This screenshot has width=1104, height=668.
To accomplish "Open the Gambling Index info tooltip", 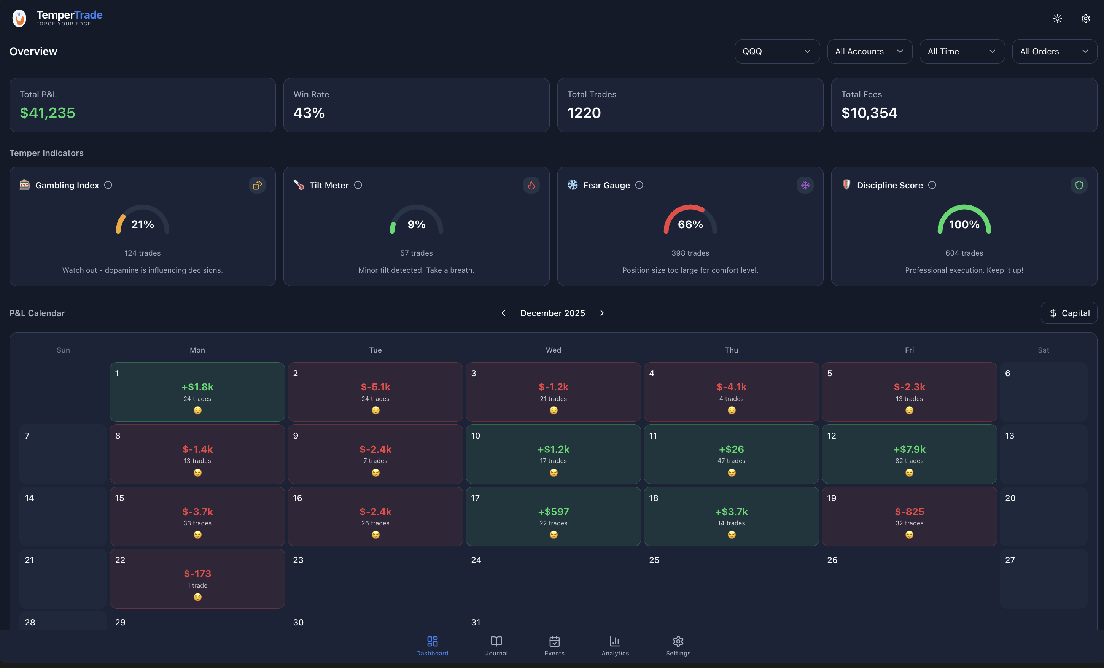I will (x=108, y=184).
